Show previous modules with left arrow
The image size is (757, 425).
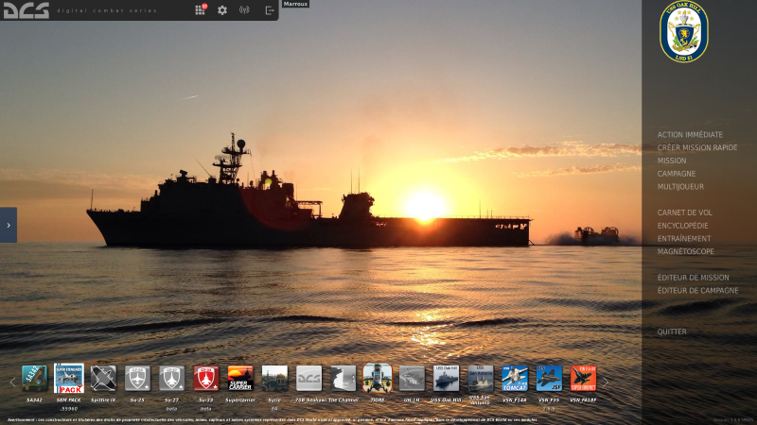click(13, 382)
